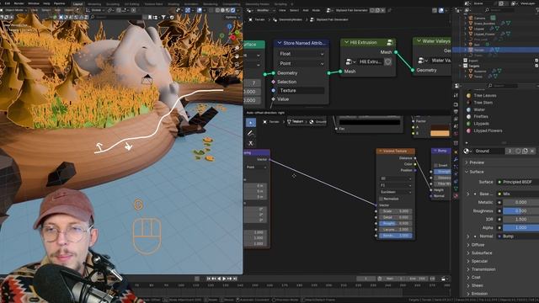Expand the Emission section
The image size is (539, 303).
[x=479, y=294]
